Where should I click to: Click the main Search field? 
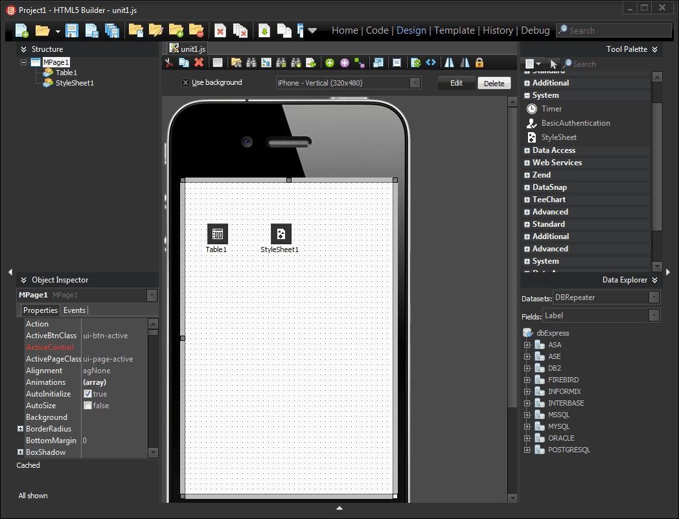(x=614, y=30)
